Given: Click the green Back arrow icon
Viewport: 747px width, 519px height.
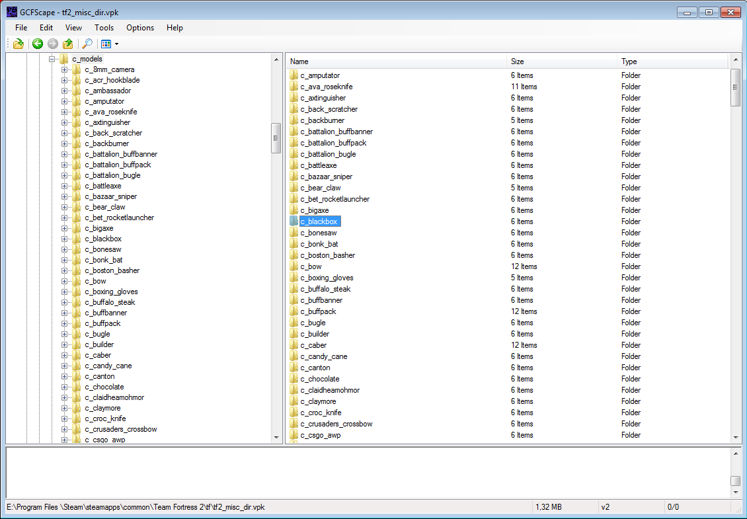Looking at the screenshot, I should pyautogui.click(x=38, y=44).
